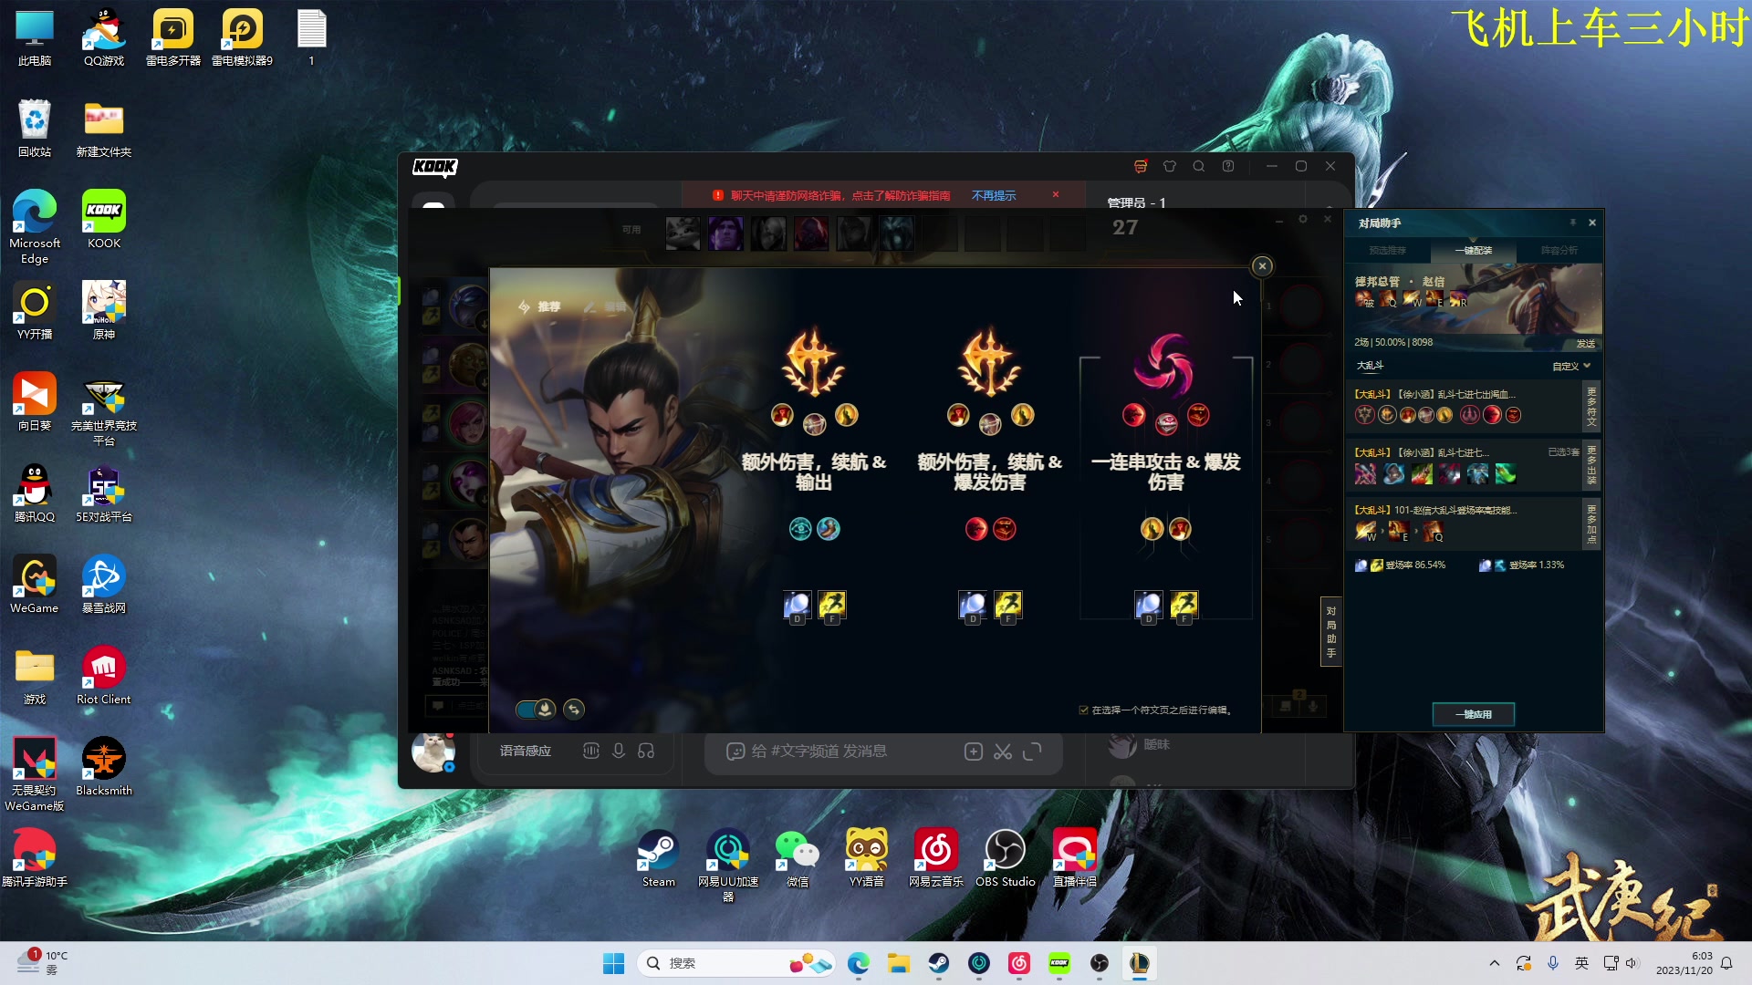Viewport: 1752px width, 985px height.
Task: Mute microphone in KOOK voice bar
Action: [619, 751]
